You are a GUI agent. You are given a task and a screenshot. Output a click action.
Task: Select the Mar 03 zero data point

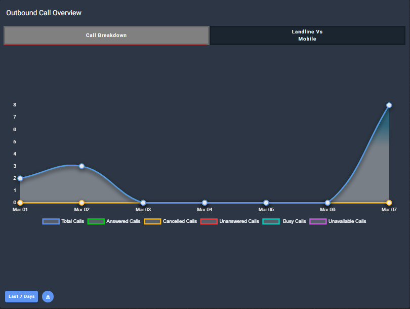click(143, 203)
